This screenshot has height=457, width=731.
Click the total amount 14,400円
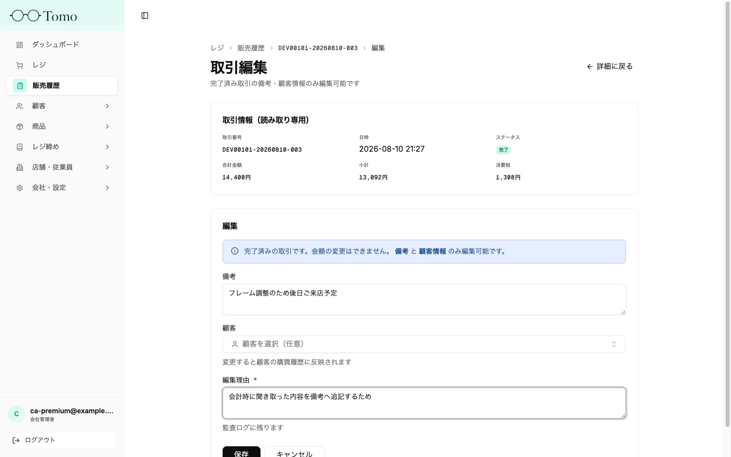(237, 177)
